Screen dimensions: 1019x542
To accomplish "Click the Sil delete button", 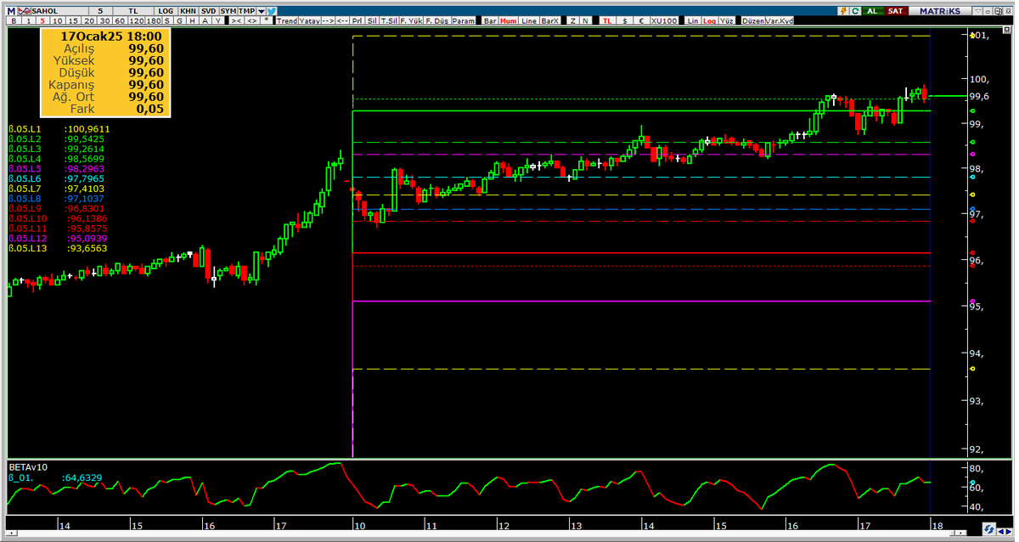I will tap(373, 20).
